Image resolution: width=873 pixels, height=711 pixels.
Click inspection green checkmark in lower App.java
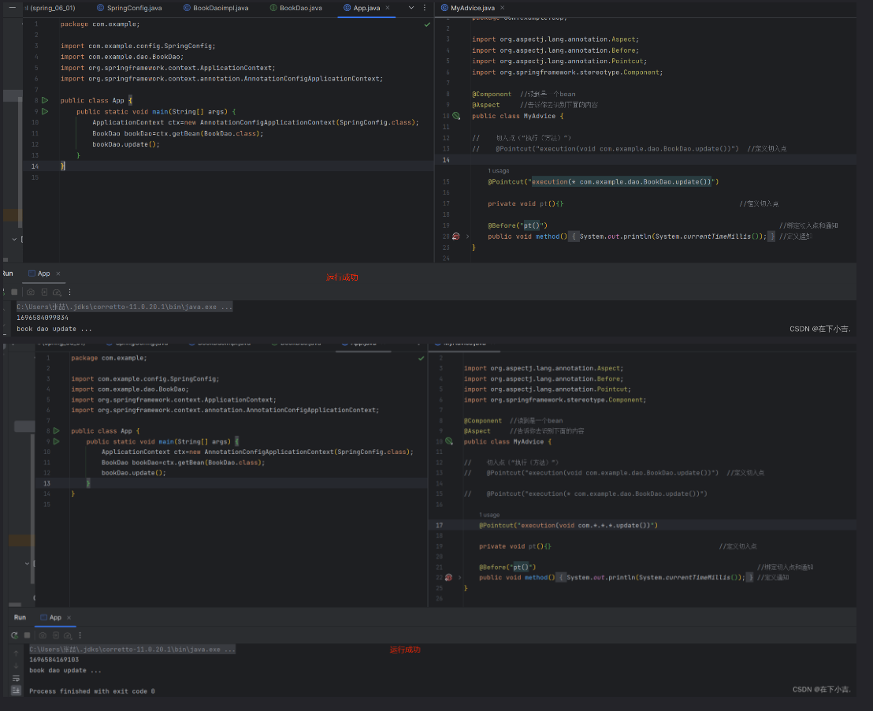click(x=421, y=359)
